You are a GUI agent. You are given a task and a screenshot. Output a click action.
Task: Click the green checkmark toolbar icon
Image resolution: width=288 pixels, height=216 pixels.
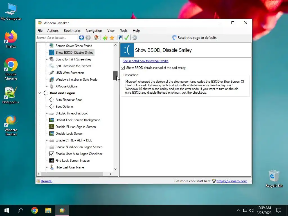(x=127, y=37)
